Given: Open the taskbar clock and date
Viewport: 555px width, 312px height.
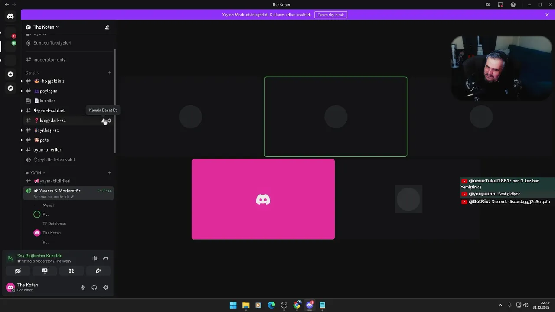Looking at the screenshot, I should (542, 305).
